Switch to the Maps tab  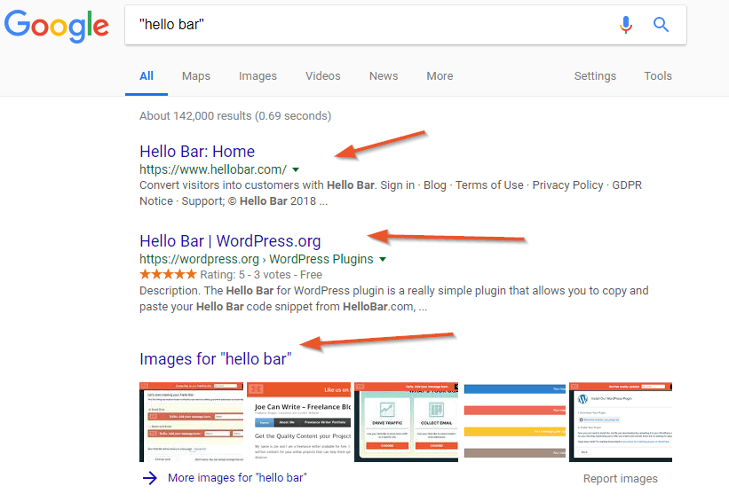pyautogui.click(x=196, y=76)
